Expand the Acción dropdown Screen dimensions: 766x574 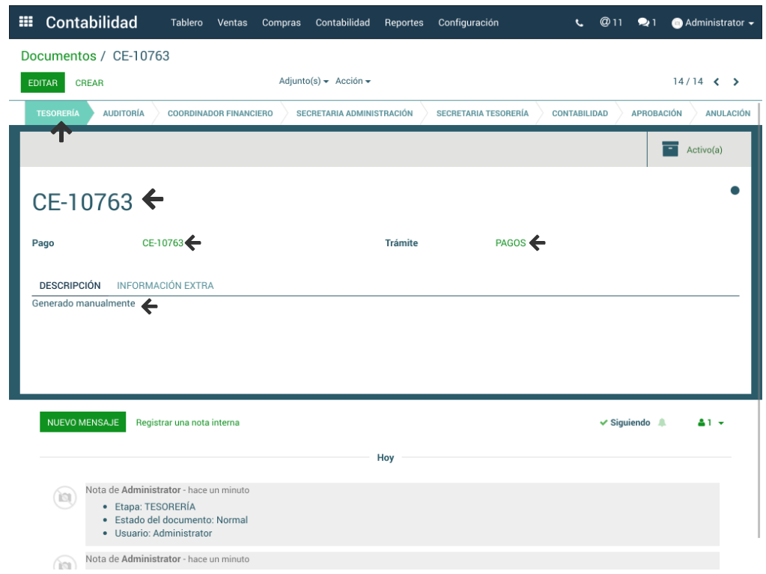click(353, 81)
